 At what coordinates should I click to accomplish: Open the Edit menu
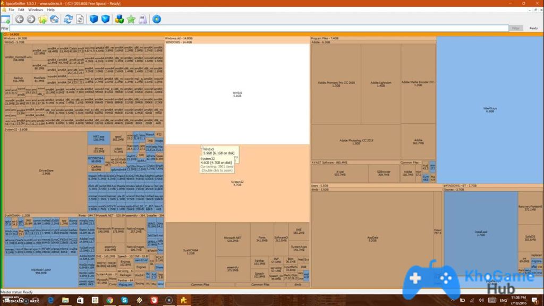point(21,10)
